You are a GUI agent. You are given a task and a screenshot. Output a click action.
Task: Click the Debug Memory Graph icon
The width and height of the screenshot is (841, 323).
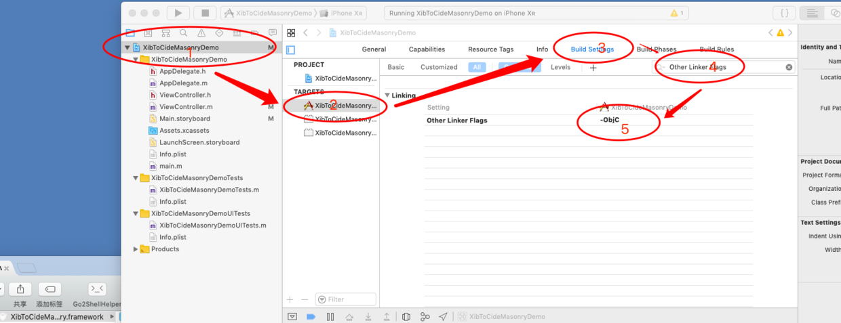pyautogui.click(x=425, y=316)
